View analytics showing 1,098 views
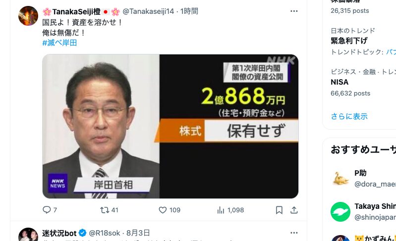Screen dimensions: 396x241 point(221,210)
